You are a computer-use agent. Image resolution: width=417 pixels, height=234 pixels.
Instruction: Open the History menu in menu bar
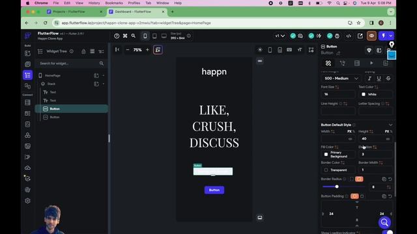(x=94, y=3)
